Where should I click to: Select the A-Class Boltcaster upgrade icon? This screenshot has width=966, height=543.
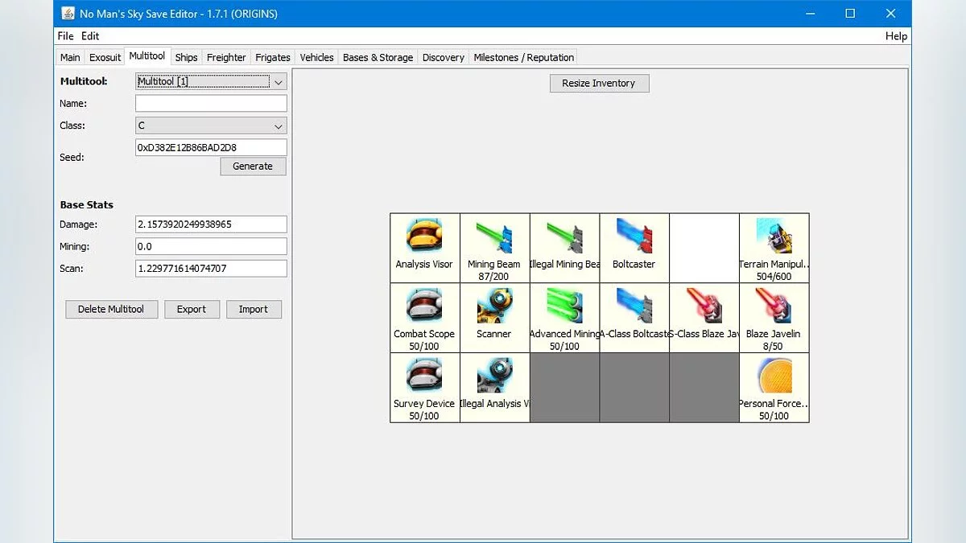(634, 306)
